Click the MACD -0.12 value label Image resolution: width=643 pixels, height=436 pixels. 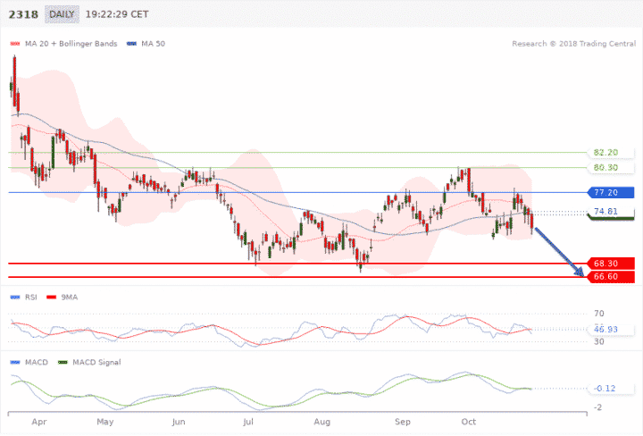tap(605, 389)
